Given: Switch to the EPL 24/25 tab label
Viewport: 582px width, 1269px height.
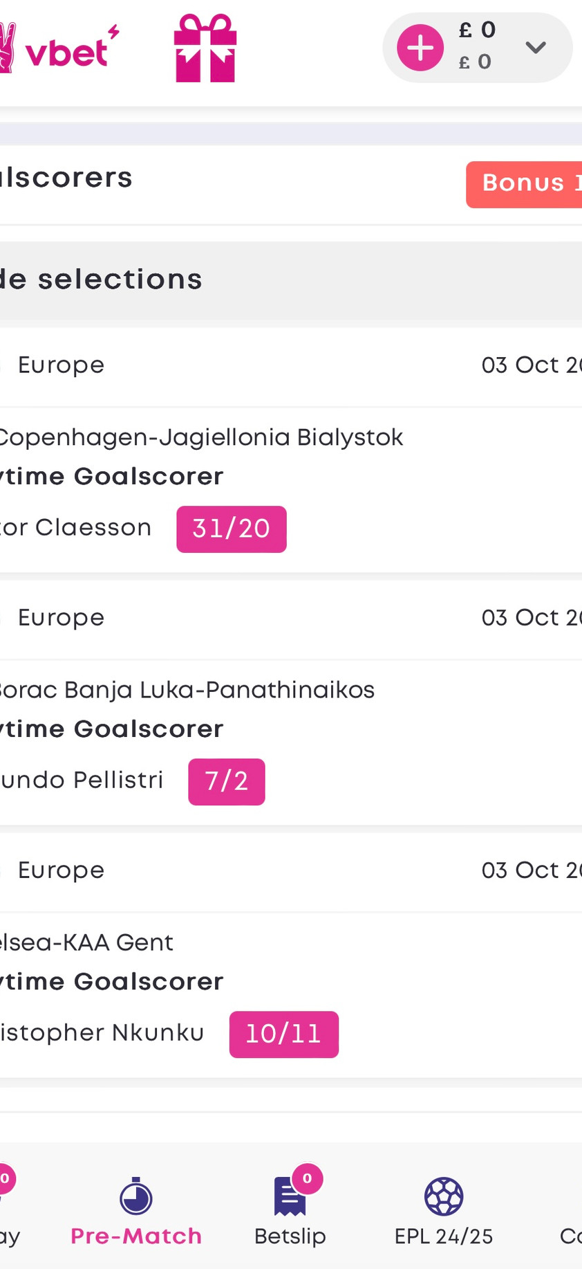Looking at the screenshot, I should [x=444, y=1236].
